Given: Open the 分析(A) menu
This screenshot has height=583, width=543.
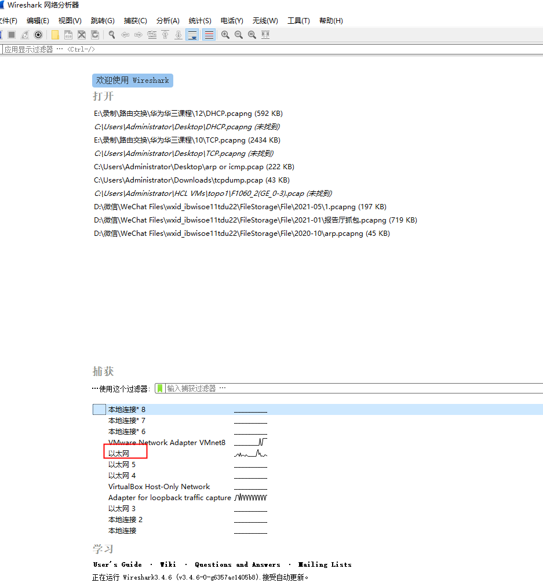Looking at the screenshot, I should coord(167,21).
